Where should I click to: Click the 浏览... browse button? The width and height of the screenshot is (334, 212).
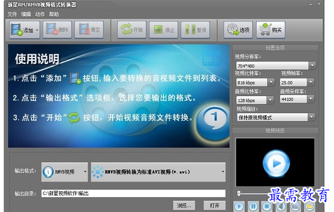(184, 206)
